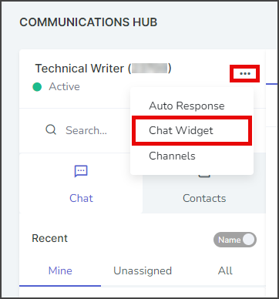Select Auto Response from the menu
The image size is (279, 299).
point(187,106)
